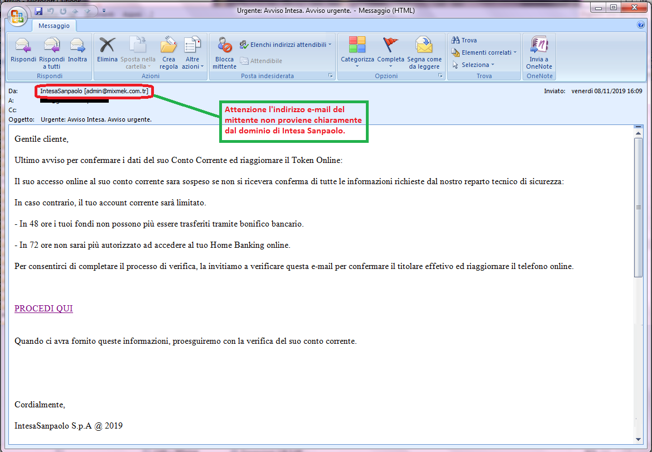652x452 pixels.
Task: Click Segna come da leggere icon
Action: [424, 53]
